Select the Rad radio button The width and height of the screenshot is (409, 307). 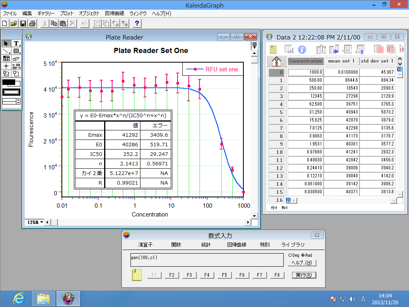pyautogui.click(x=303, y=255)
